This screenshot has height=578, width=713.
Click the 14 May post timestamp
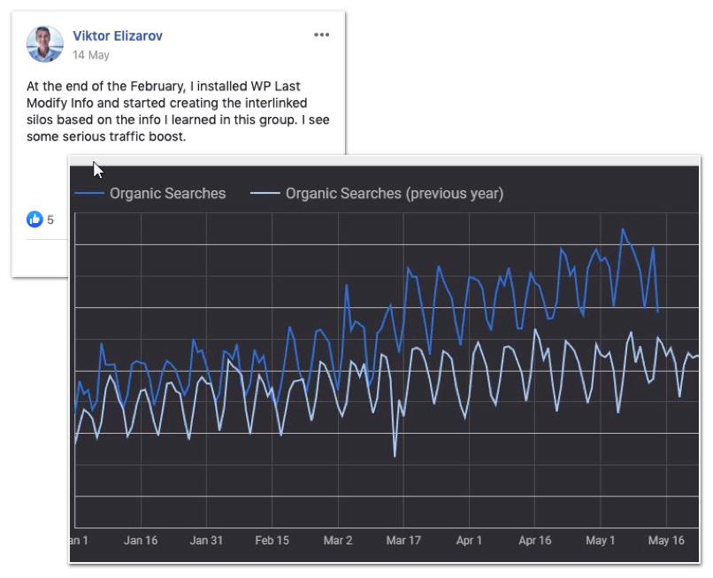coord(90,55)
